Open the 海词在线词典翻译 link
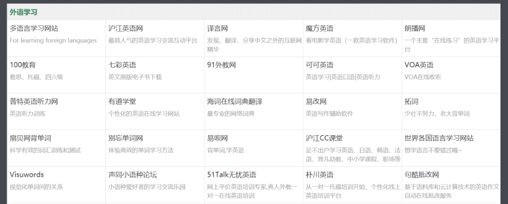This screenshot has width=508, height=204. pos(235,101)
